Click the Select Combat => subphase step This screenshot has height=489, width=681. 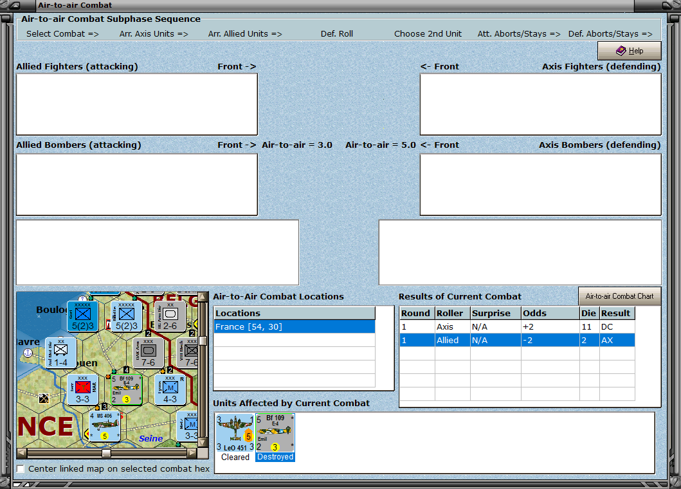click(x=62, y=34)
